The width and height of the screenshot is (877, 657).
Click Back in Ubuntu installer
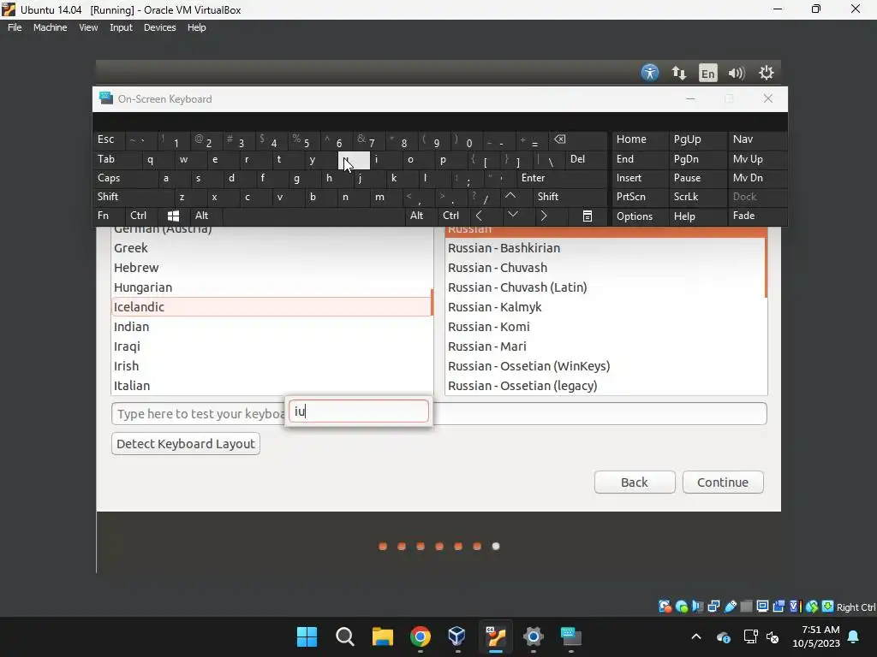635,482
